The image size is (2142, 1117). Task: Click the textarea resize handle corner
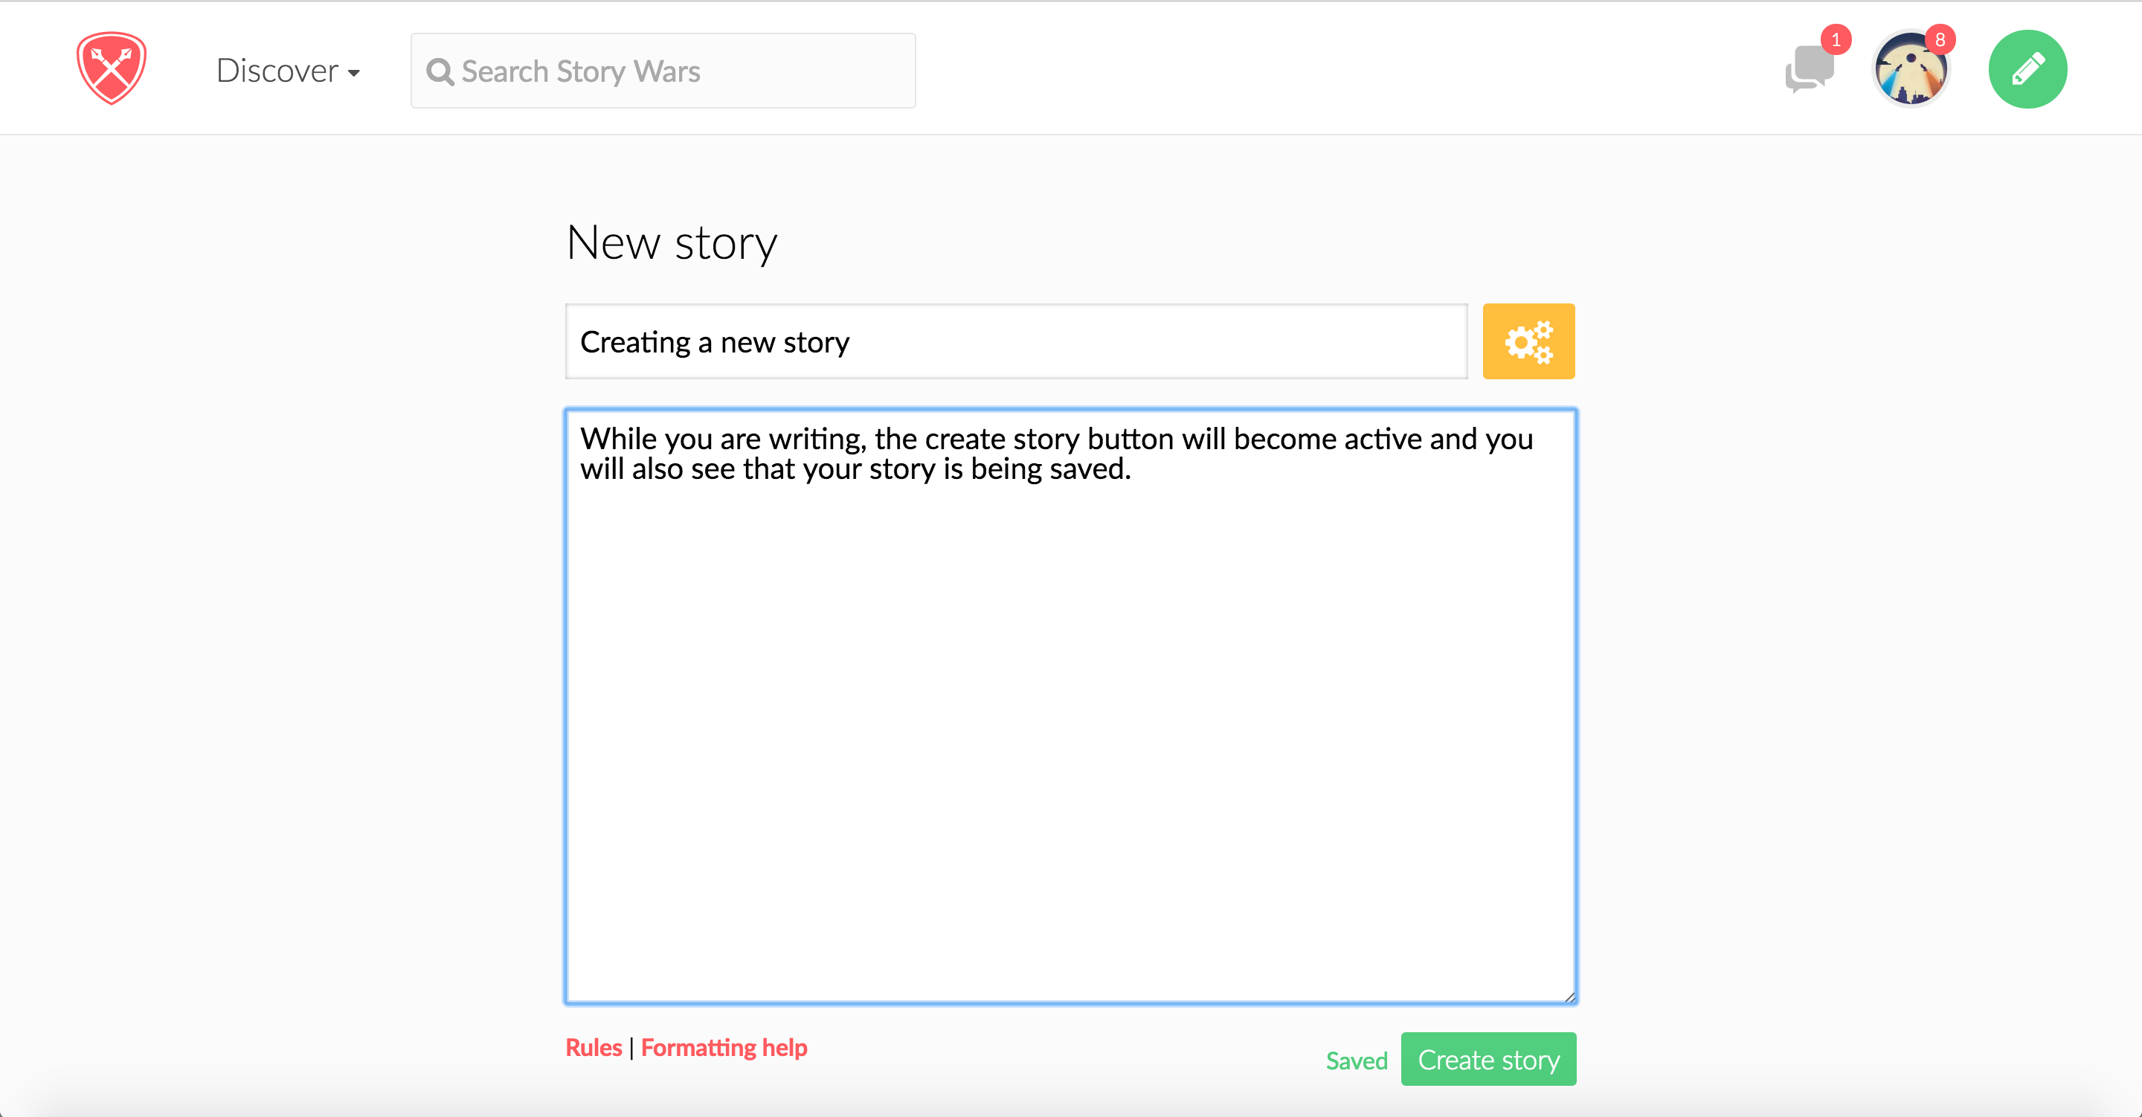(1569, 997)
